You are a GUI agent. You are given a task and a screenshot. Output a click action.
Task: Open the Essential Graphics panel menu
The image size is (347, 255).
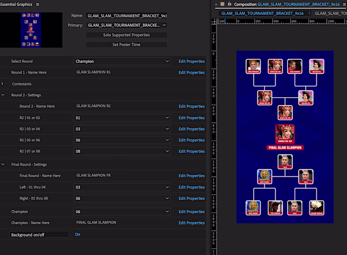point(38,4)
